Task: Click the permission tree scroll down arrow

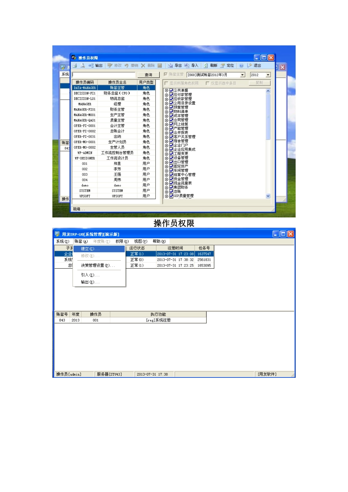Action: click(268, 196)
